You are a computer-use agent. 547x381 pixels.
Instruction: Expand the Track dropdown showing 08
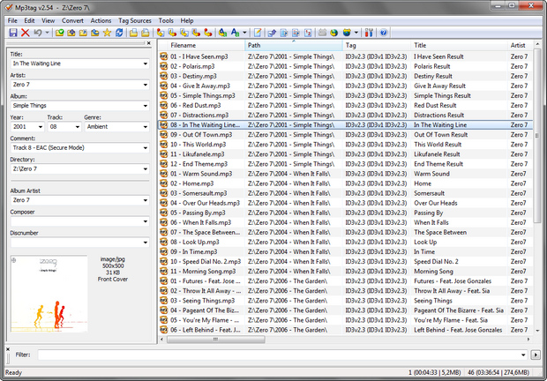(x=77, y=127)
